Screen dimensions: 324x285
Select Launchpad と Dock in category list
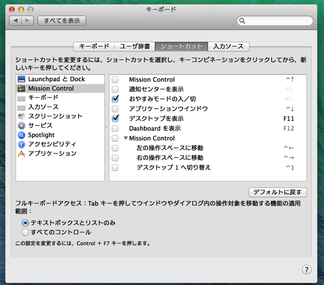[x=60, y=79]
